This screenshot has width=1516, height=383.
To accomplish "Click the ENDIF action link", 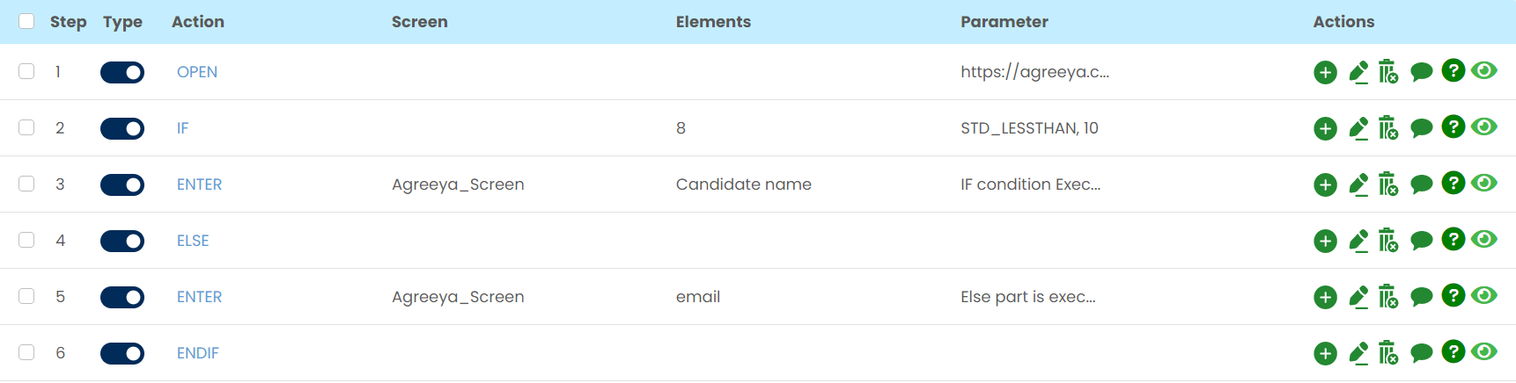I will pos(198,353).
